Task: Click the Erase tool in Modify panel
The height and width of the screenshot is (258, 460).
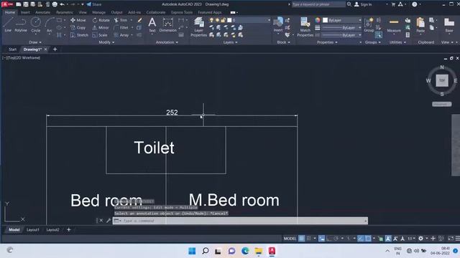Action: 139,20
